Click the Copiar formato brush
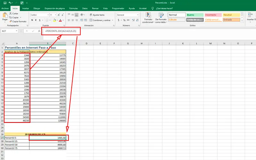The width and height of the screenshot is (256, 160). tap(11, 21)
